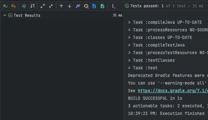Click 'Task :testClasses' line
Screen dimensions: 208x120
151,60
